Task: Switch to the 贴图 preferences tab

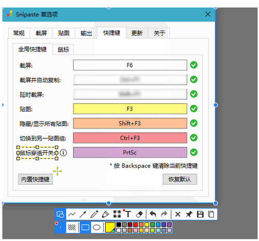Action: [x=64, y=33]
